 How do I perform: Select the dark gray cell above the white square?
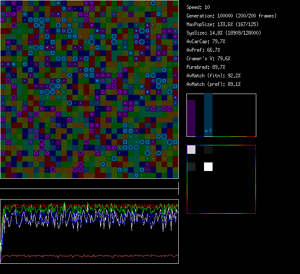208,150
